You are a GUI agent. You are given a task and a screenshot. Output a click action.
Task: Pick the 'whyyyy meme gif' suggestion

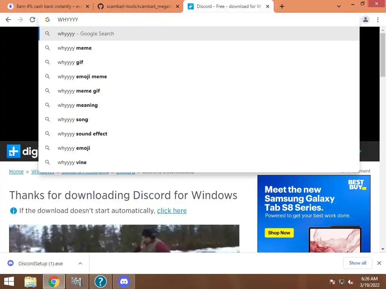pos(199,91)
